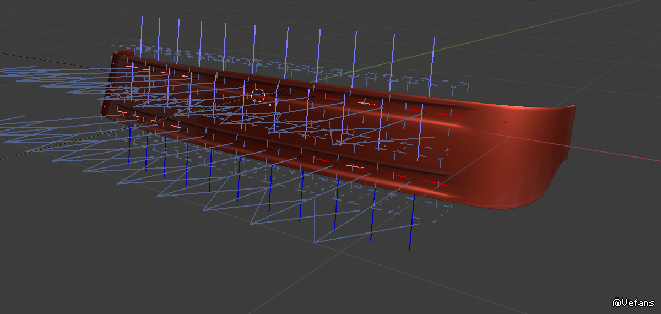
Task: Select the isolated red dash near visor's upper right
Action: 505,121
